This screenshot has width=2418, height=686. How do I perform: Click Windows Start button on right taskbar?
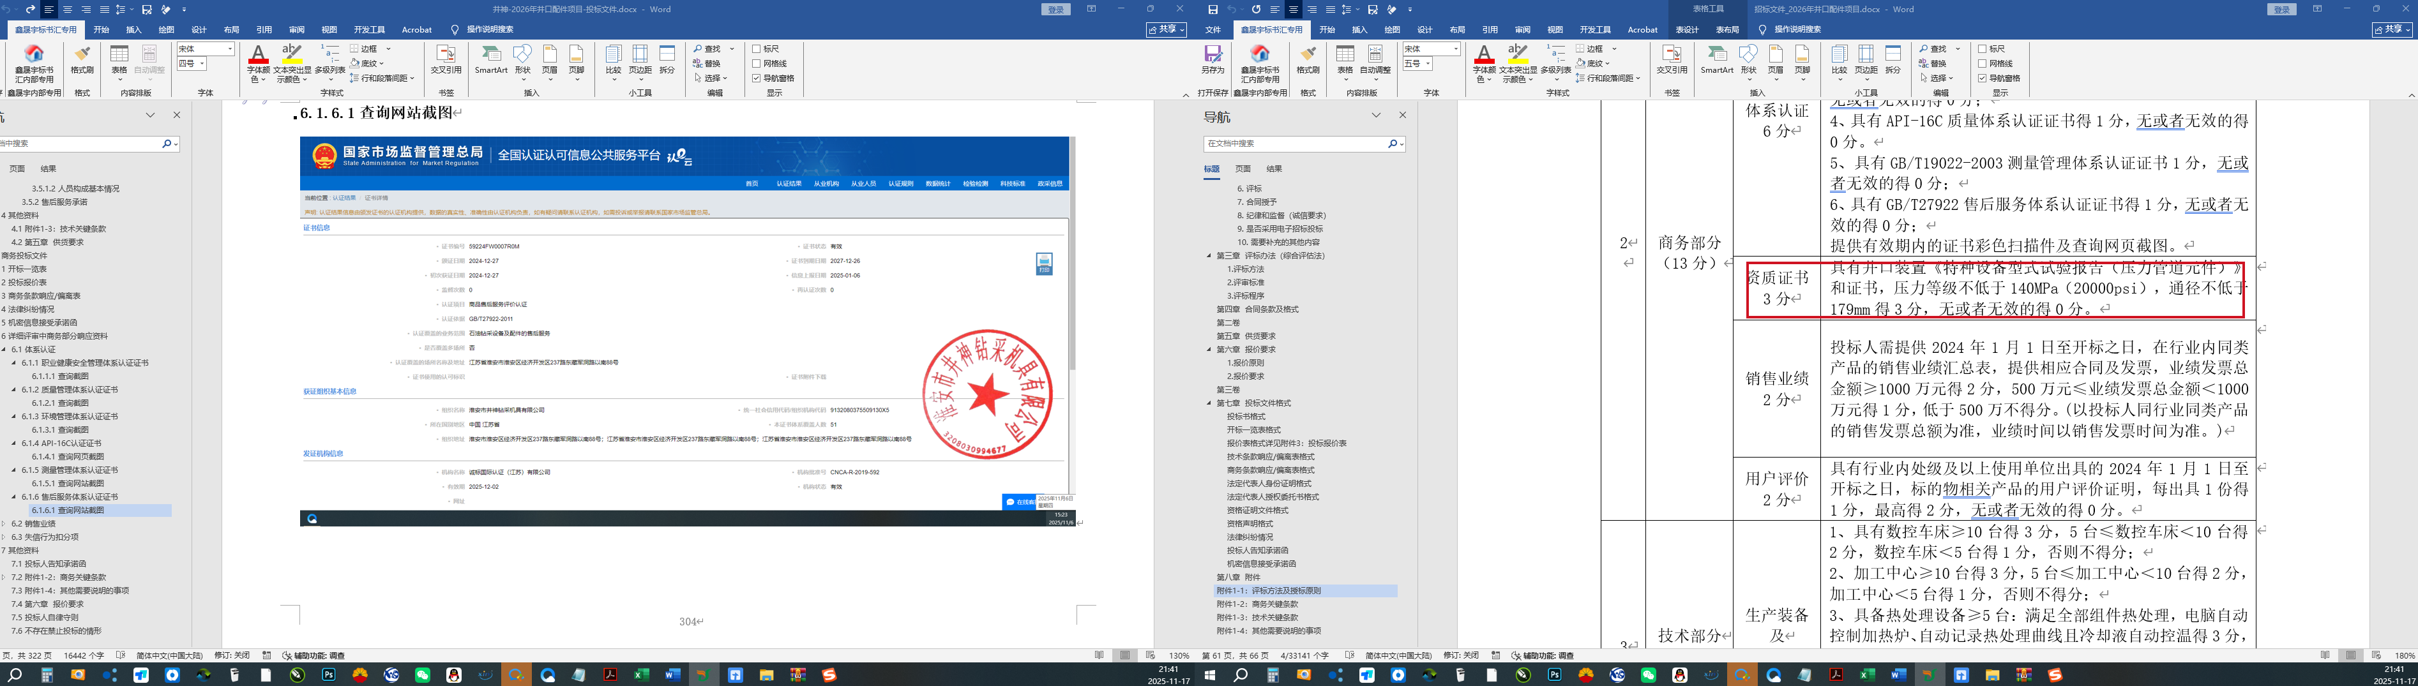[x=1210, y=675]
